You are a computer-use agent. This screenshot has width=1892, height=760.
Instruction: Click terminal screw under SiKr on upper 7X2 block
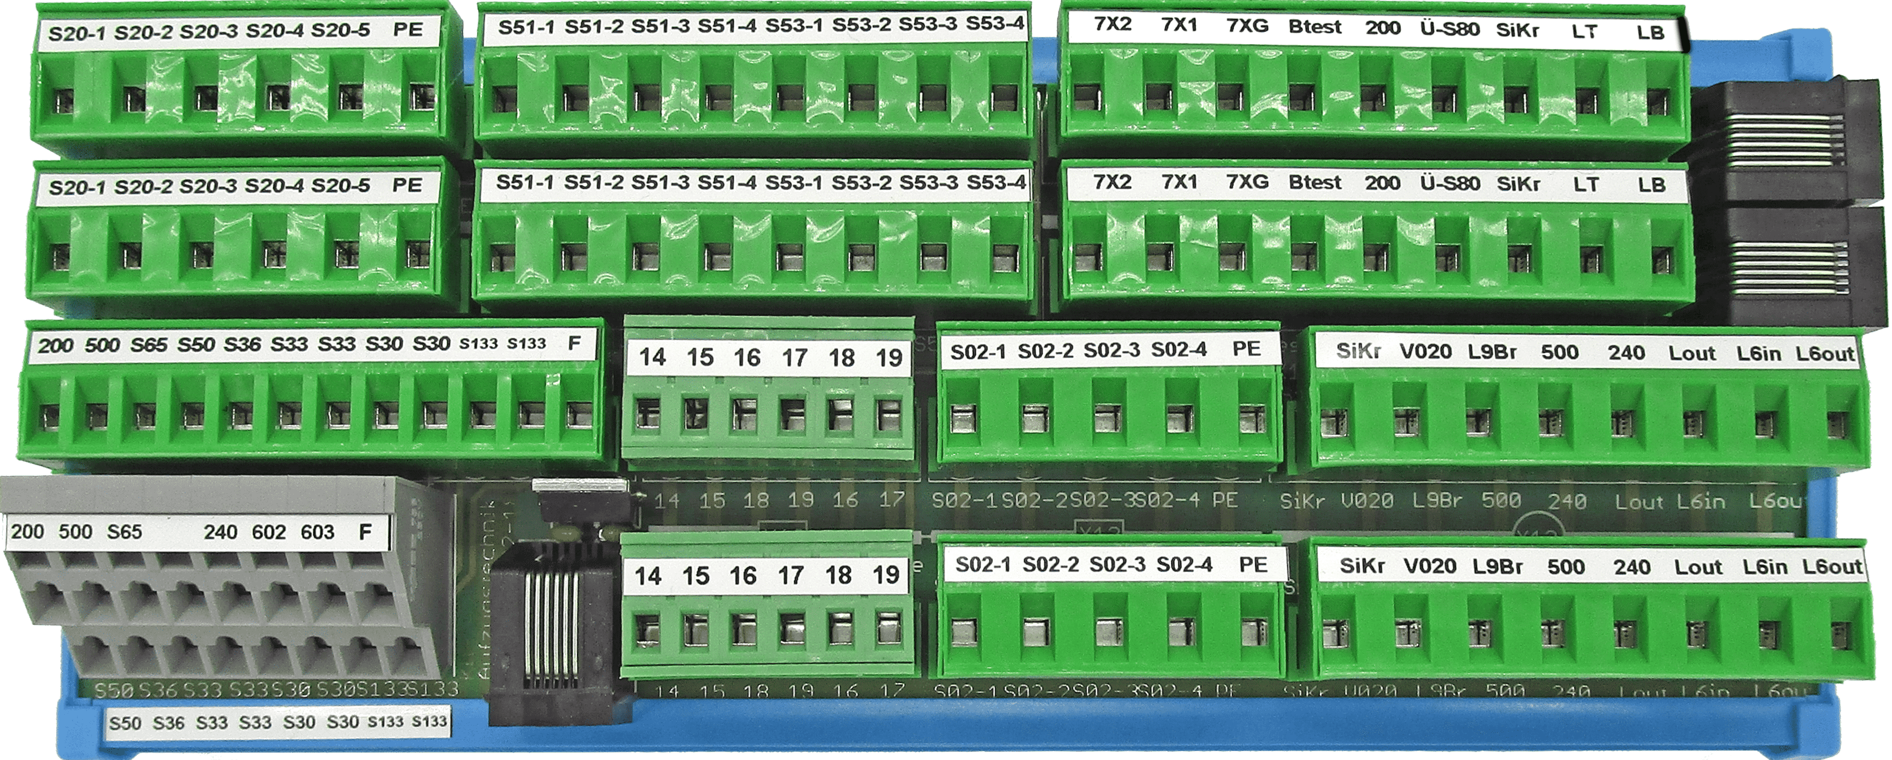click(x=1515, y=99)
